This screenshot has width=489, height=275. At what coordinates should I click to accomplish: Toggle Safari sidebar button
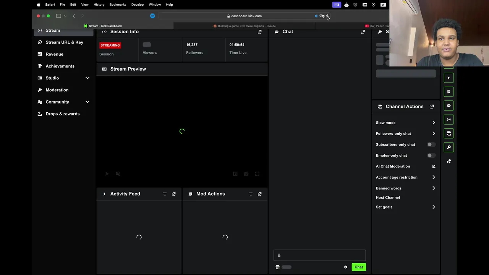coord(58,16)
